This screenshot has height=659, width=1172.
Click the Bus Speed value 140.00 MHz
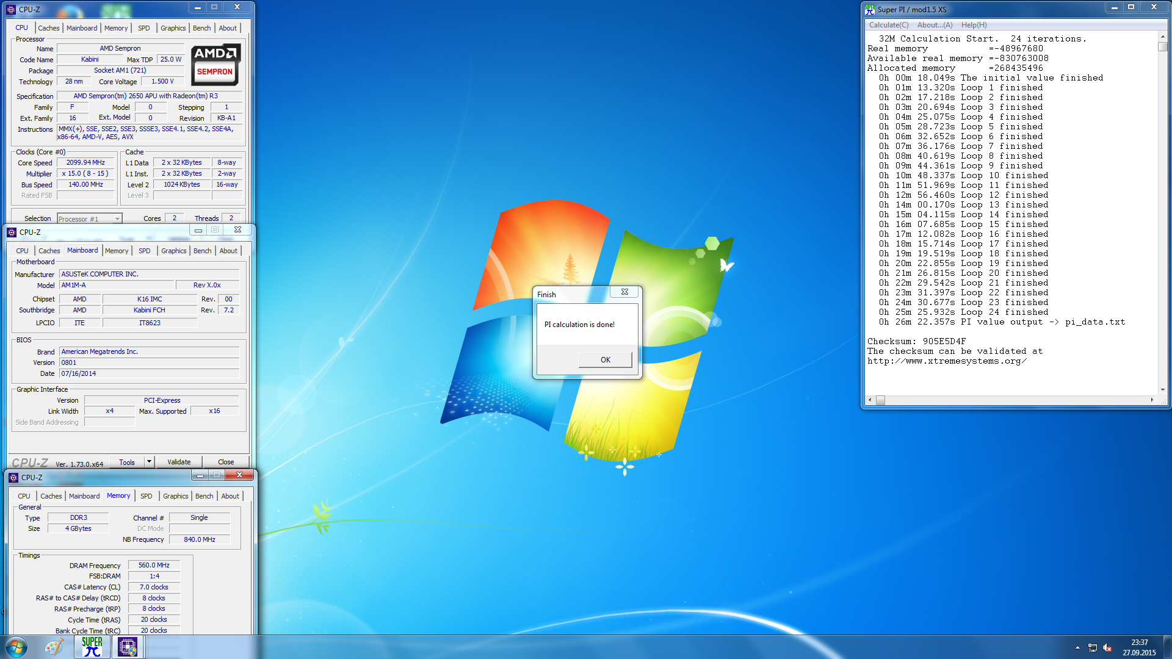85,184
